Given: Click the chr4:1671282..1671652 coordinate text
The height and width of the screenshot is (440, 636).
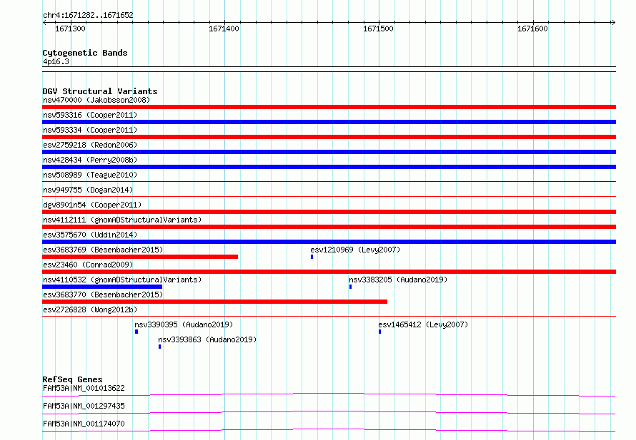Looking at the screenshot, I should pos(88,15).
